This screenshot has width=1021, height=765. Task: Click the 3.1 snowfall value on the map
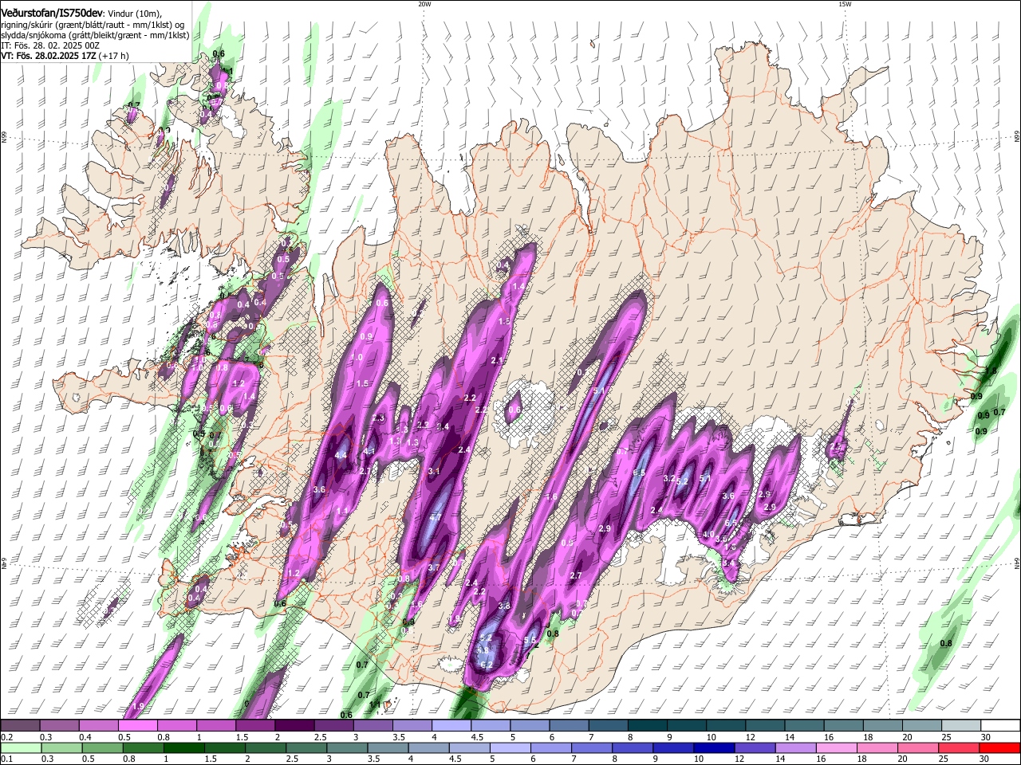434,472
